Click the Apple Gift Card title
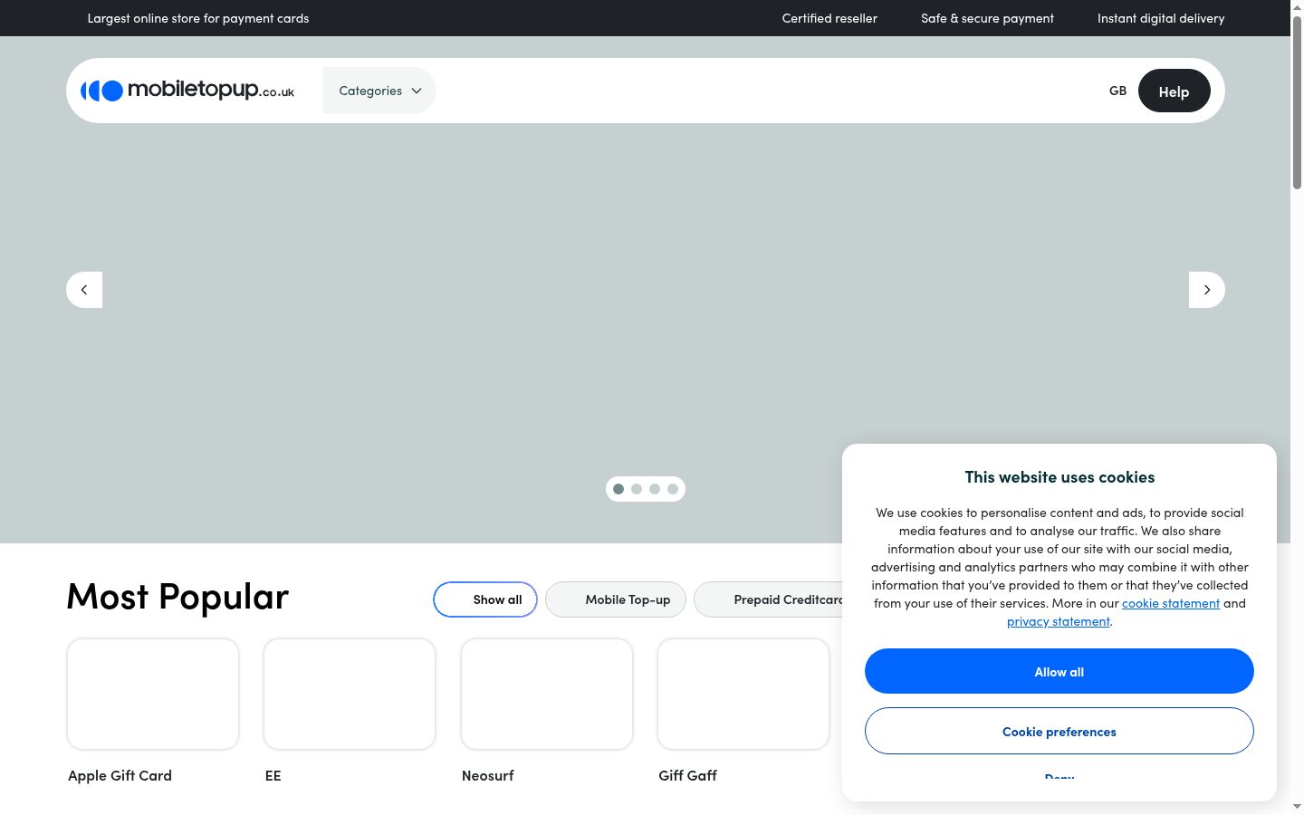 [120, 775]
